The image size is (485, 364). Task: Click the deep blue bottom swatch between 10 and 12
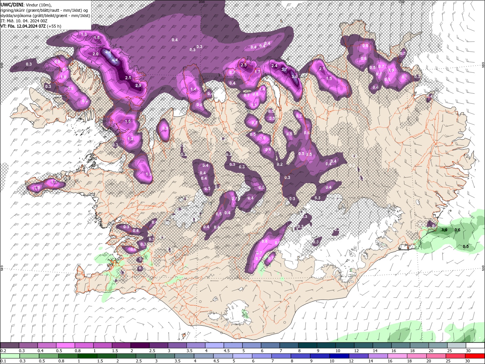point(338,356)
